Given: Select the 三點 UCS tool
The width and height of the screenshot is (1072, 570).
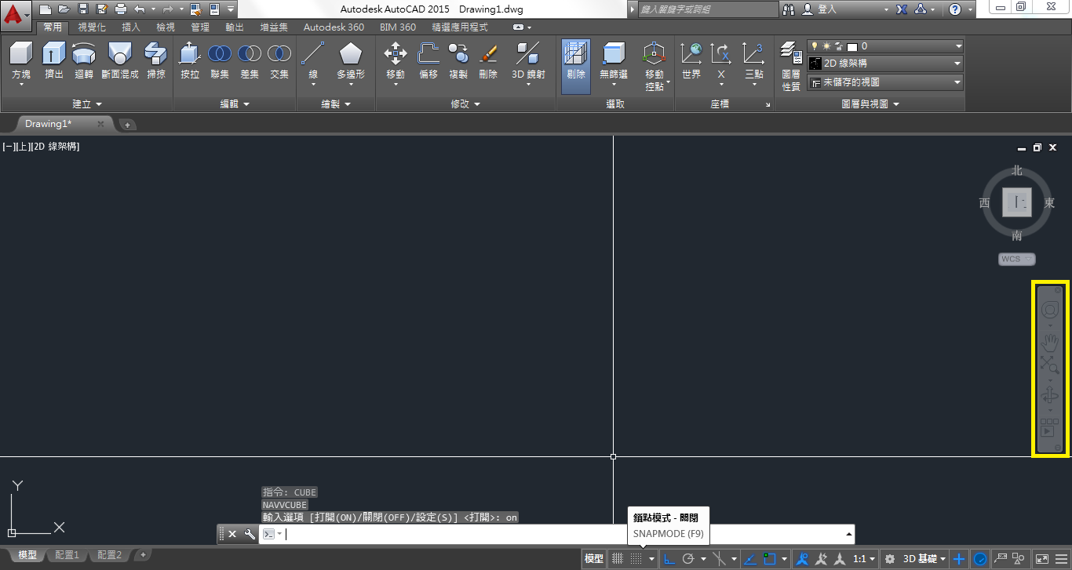Looking at the screenshot, I should 753,61.
